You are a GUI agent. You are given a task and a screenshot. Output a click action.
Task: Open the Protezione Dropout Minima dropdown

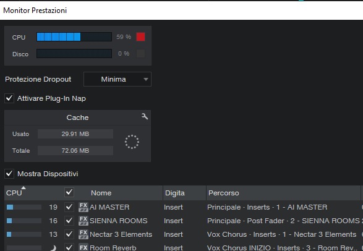[x=117, y=79]
